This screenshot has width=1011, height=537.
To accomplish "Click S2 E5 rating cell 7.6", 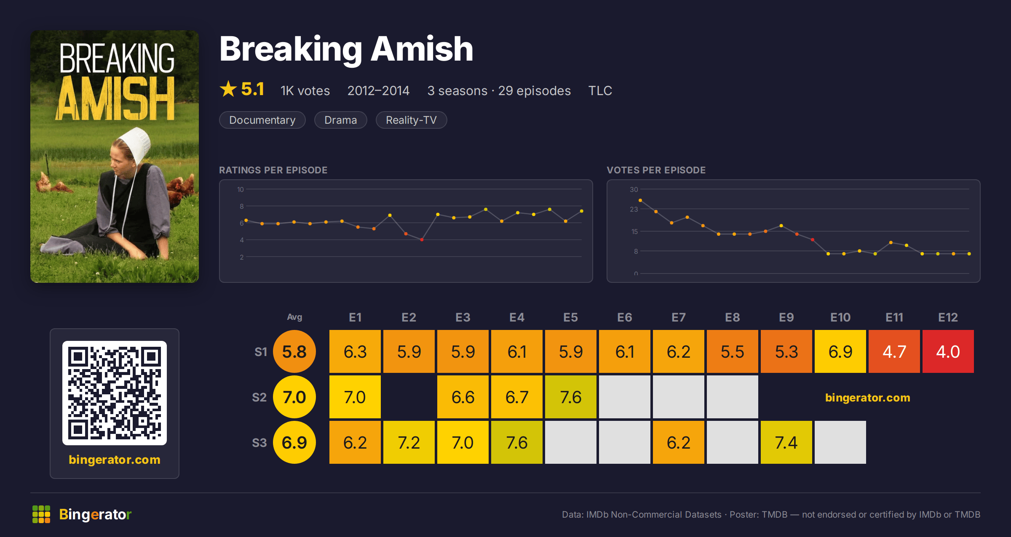I will pyautogui.click(x=571, y=397).
